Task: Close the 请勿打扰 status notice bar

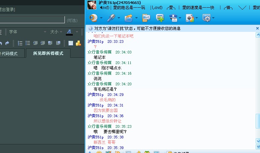Action: tap(257, 29)
